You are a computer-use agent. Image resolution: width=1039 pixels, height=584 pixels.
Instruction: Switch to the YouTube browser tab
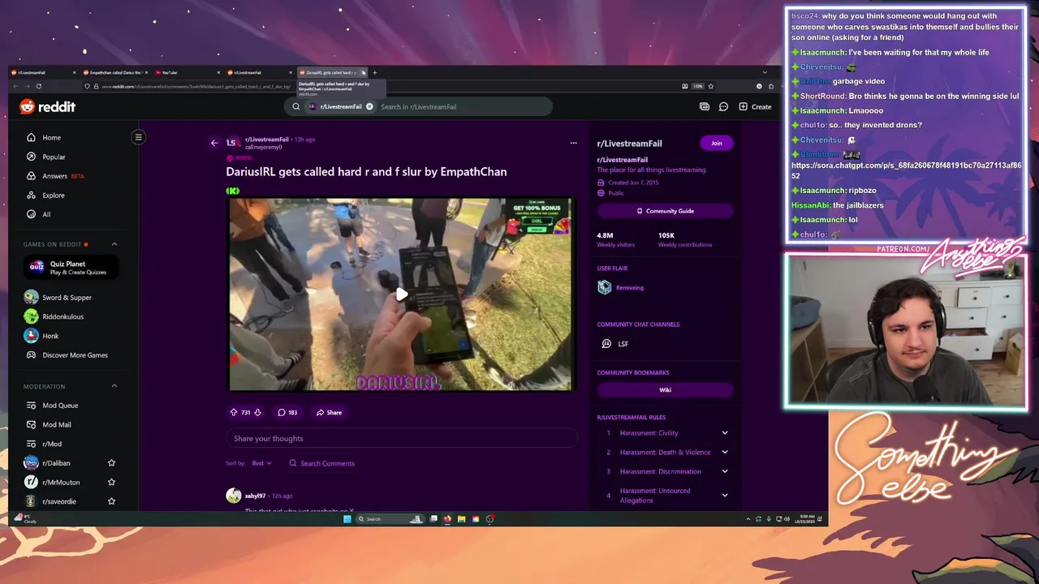point(187,72)
